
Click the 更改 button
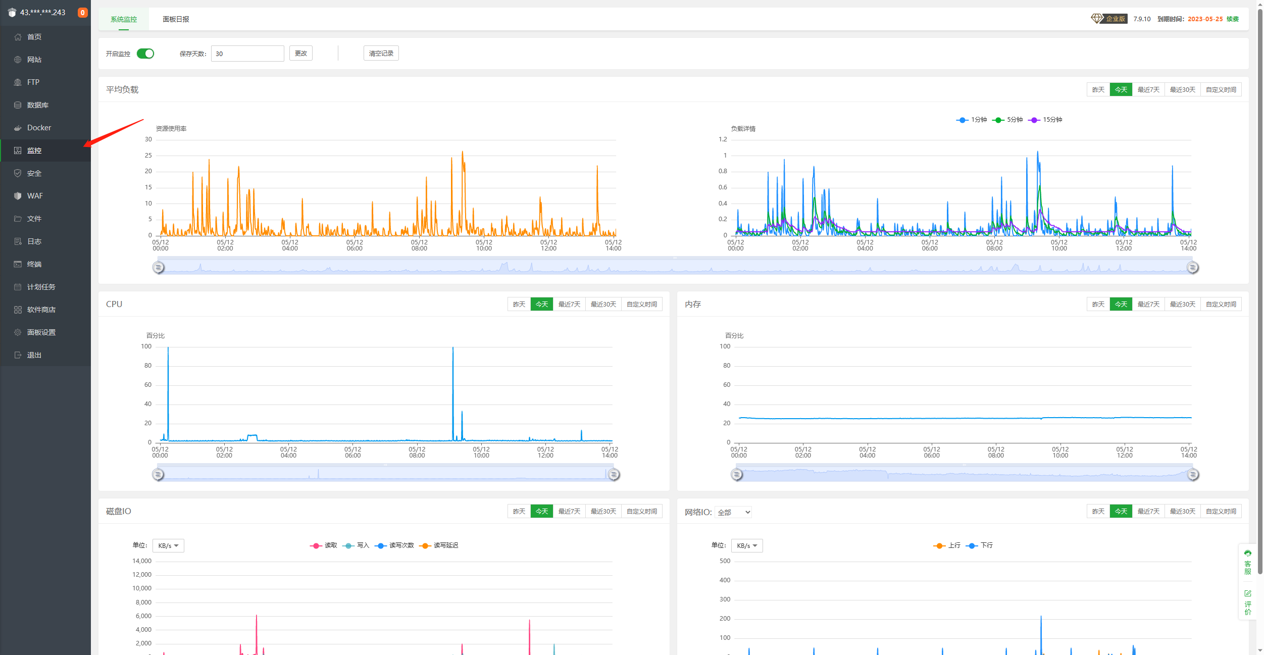point(301,54)
